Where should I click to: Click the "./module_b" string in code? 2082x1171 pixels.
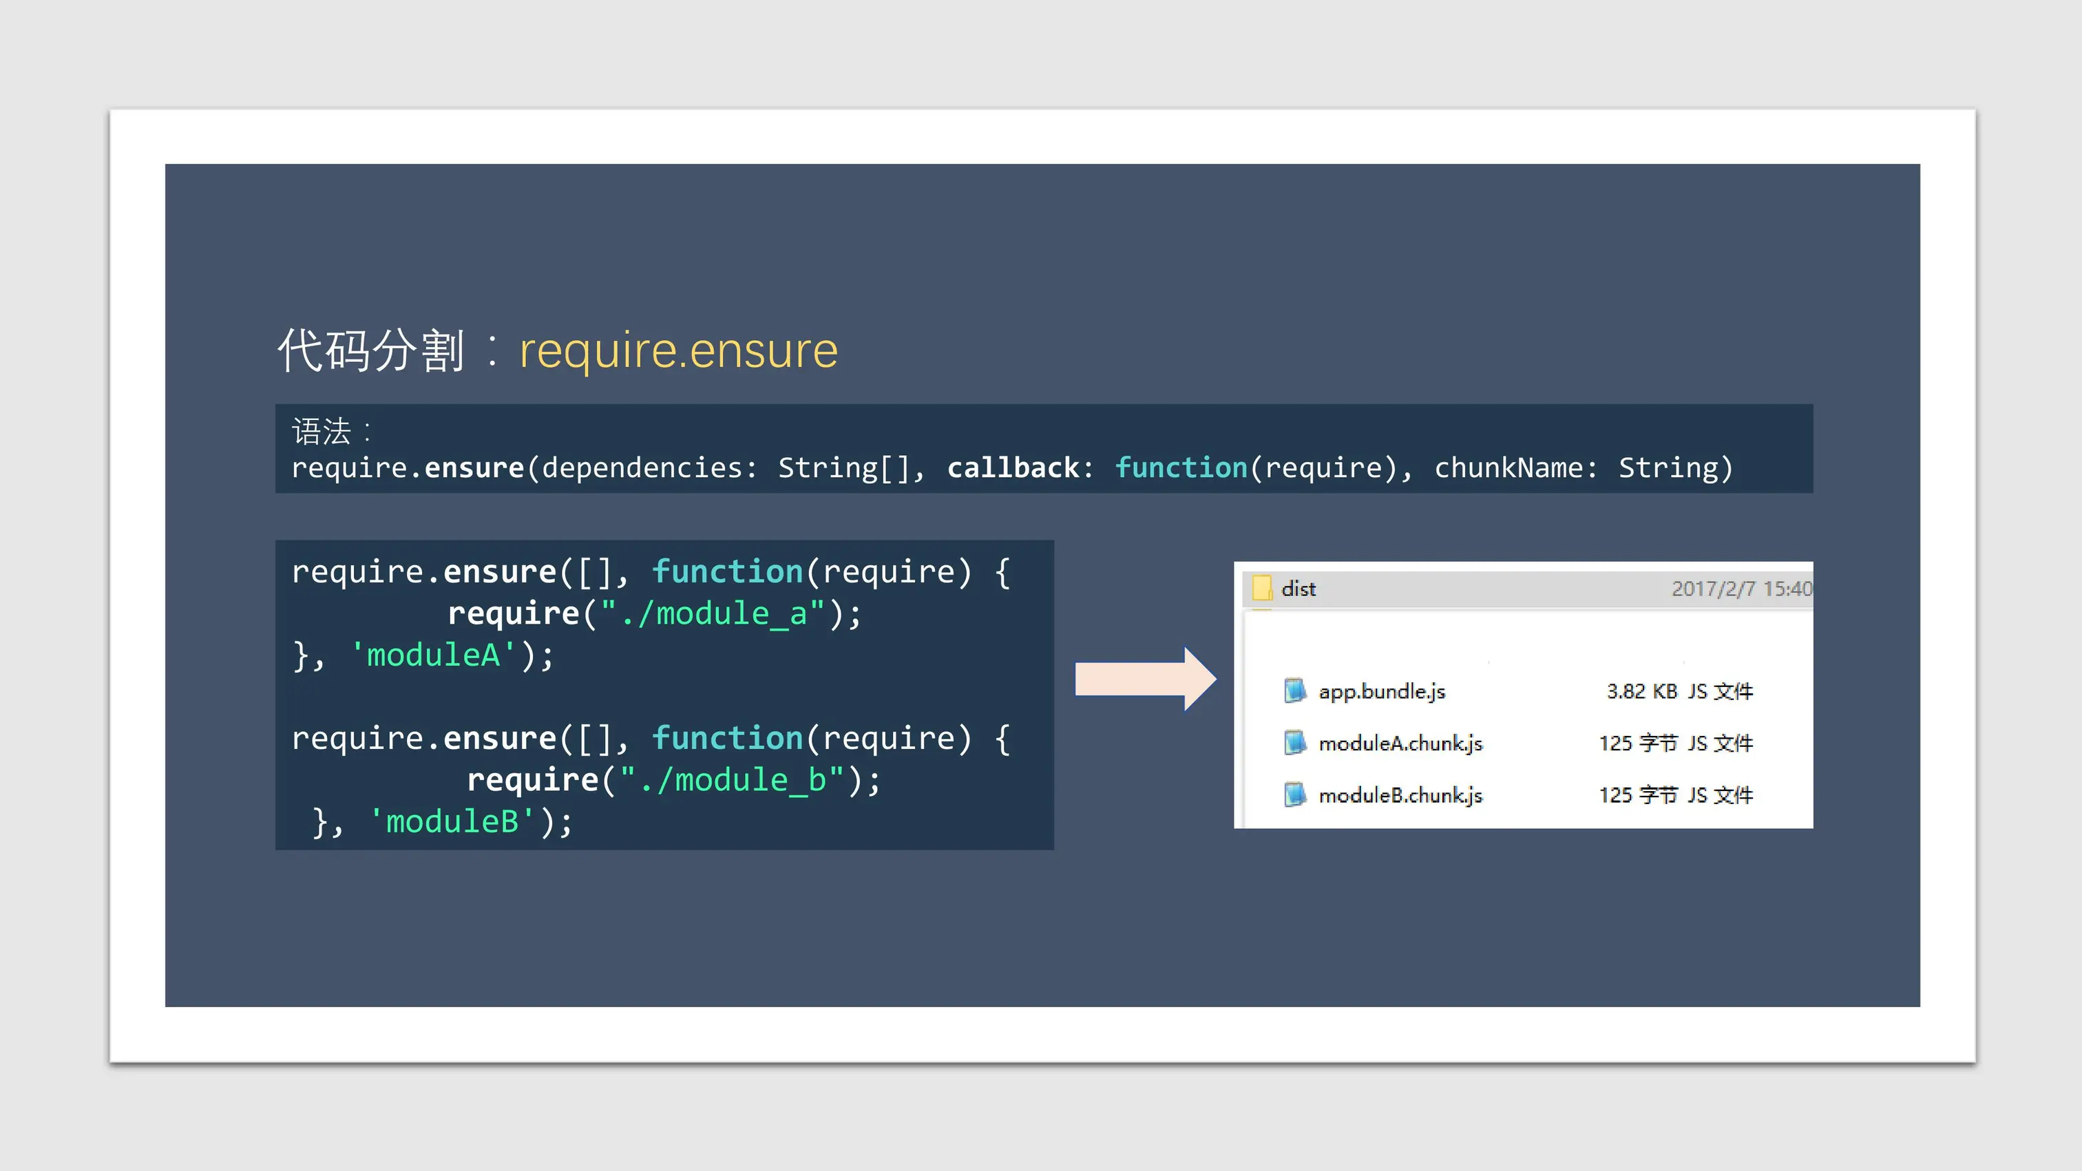731,780
